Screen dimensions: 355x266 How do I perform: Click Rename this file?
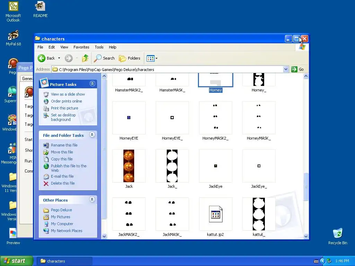pos(64,145)
